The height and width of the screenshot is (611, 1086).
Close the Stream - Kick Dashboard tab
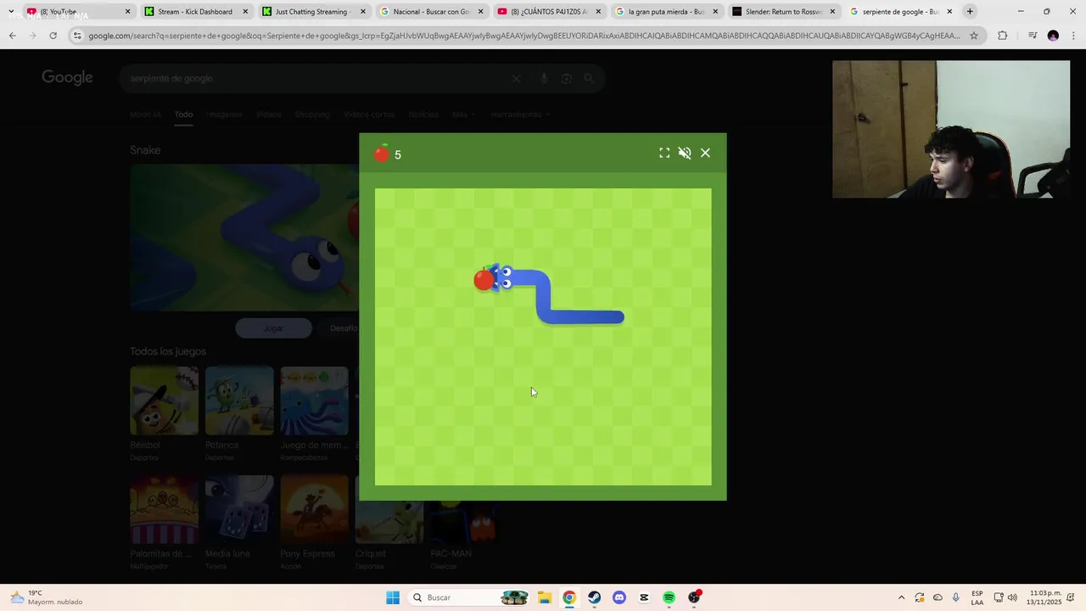point(245,12)
